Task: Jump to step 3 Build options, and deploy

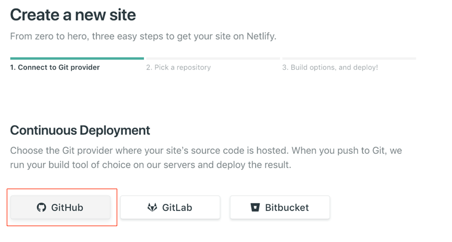Action: point(330,67)
